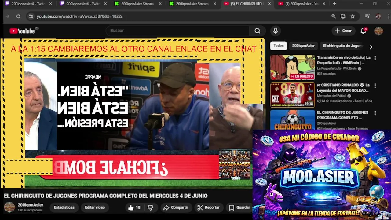Open the 200iqonAsier channel name link
391x220 pixels.
30,205
